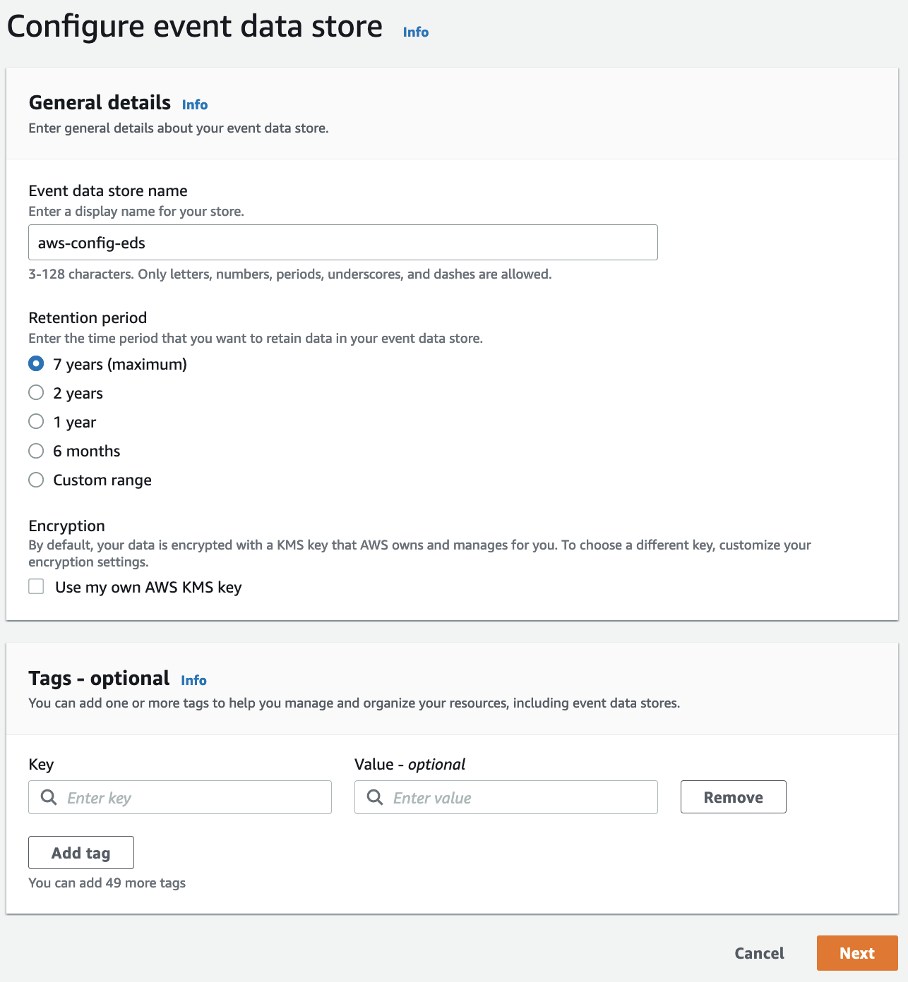Select the 7 years maximum retention period

coord(36,363)
